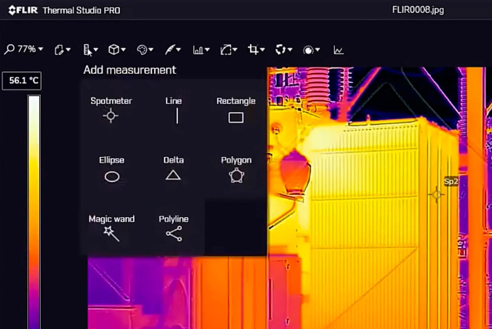Click the color palette icon
The width and height of the screenshot is (492, 329).
click(x=142, y=50)
